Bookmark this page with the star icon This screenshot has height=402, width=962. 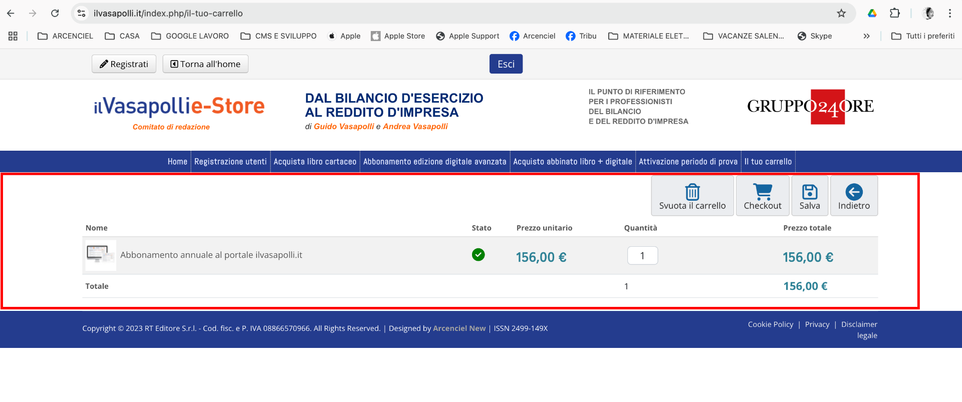coord(841,14)
